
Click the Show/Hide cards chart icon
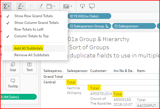click(66, 6)
